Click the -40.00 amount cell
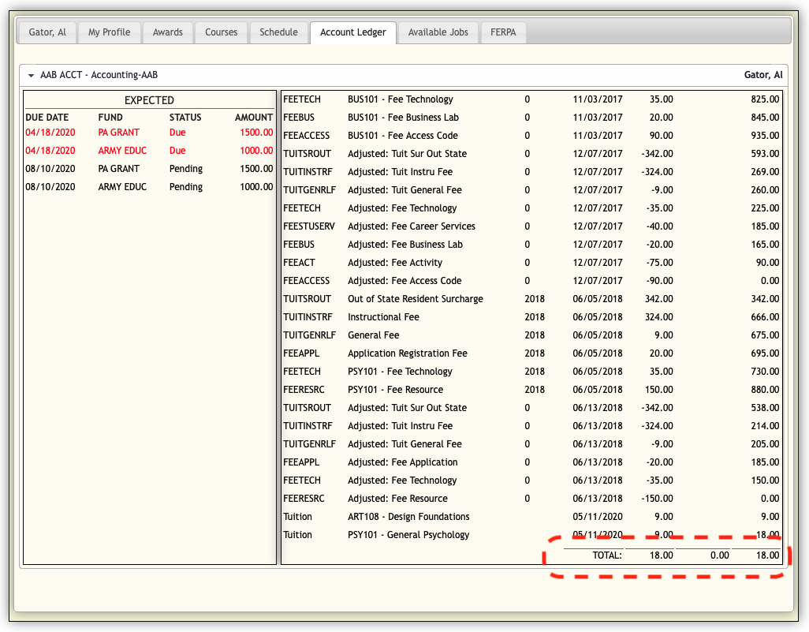 pos(659,226)
